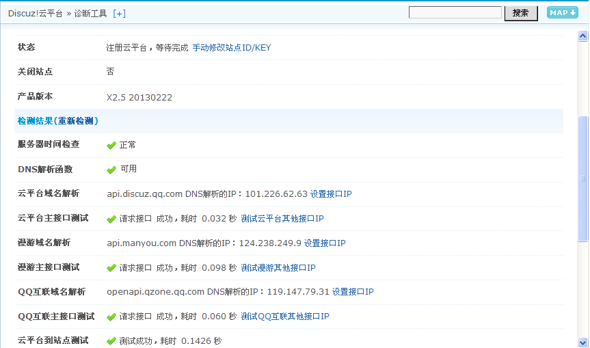The width and height of the screenshot is (590, 348).
Task: Click the 漫游域名解析 row label
Action: [44, 243]
